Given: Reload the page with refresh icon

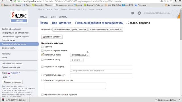Looking at the screenshot, I should click(x=11, y=1).
